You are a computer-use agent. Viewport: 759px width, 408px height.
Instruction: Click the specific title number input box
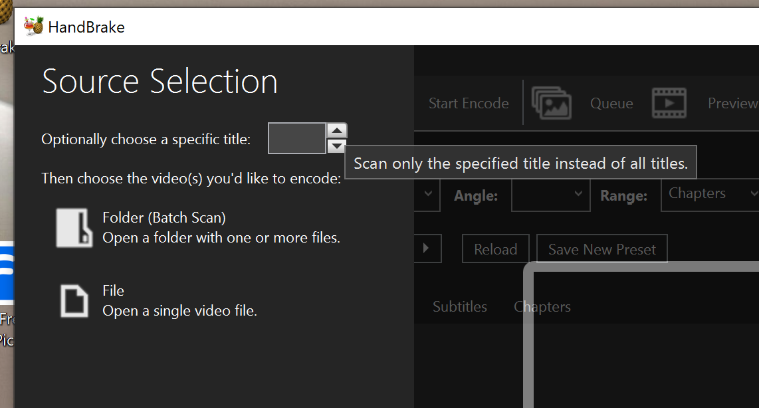click(x=297, y=137)
